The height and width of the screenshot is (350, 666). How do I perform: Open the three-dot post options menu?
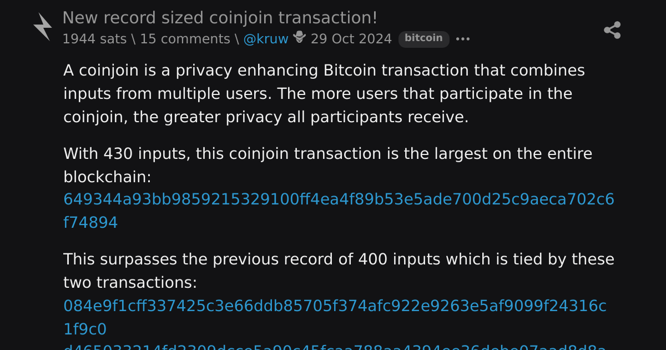pos(463,39)
